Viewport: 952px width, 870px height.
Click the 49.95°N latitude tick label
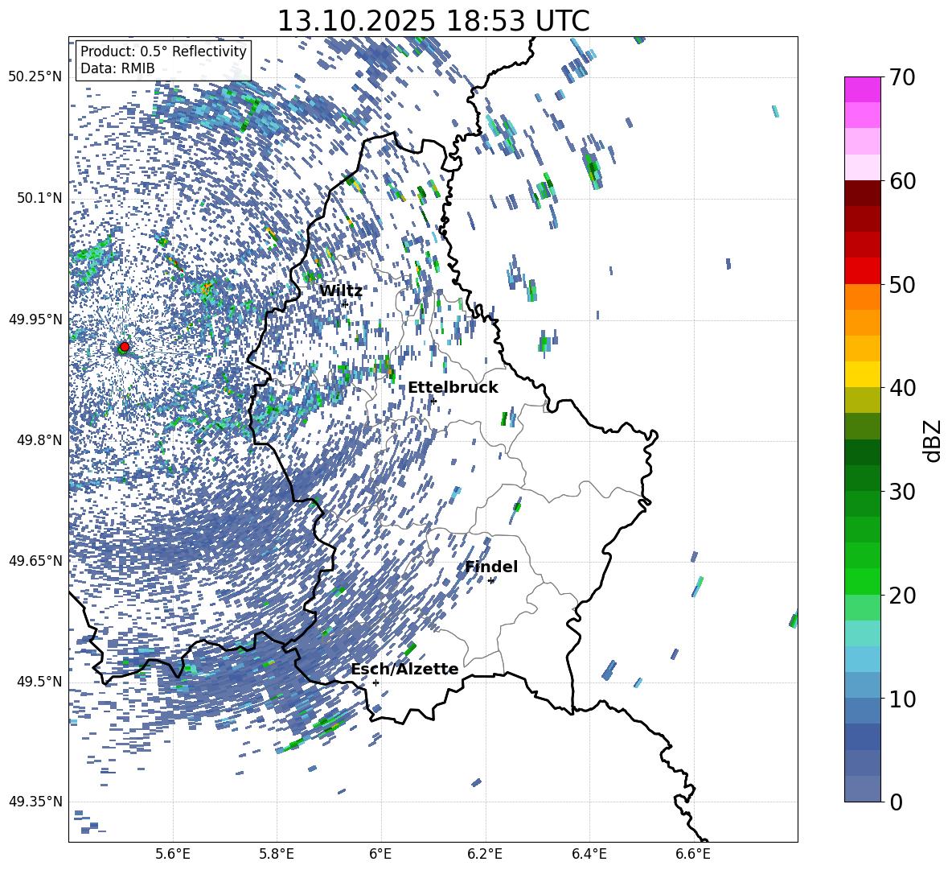point(35,320)
